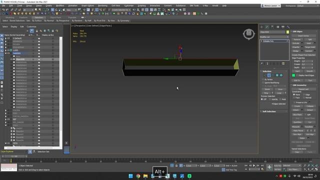Screen dimensions: 320x180
Task: Select the Edge constraint radio button
Action: coord(304,94)
